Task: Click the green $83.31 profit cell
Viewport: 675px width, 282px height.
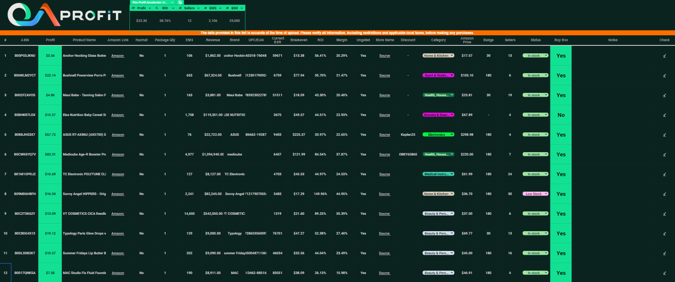Action: click(x=50, y=154)
